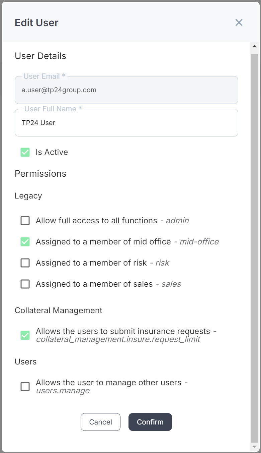Uncheck the insurance requests permission
Screen dimensions: 261x453
point(25,335)
